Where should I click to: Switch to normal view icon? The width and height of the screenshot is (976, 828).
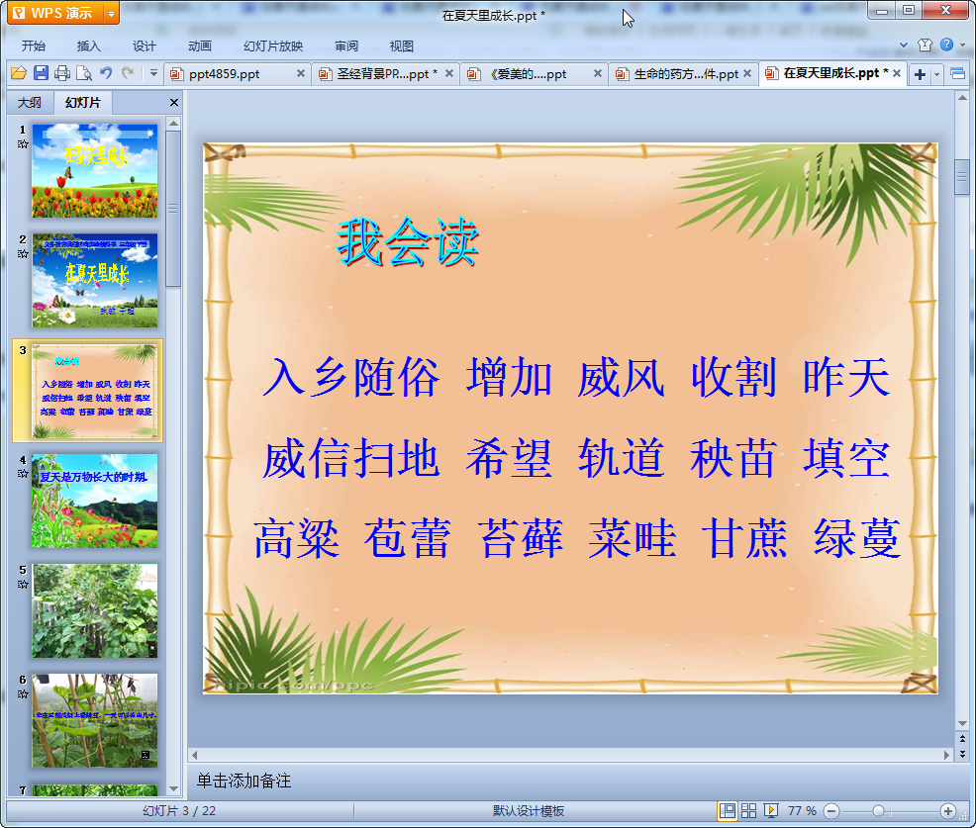coord(727,810)
